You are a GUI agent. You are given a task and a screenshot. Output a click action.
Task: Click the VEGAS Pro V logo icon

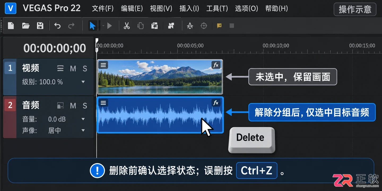(11, 8)
